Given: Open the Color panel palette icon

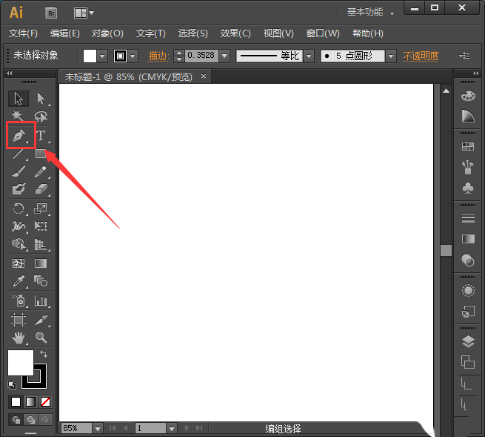Looking at the screenshot, I should (x=468, y=96).
